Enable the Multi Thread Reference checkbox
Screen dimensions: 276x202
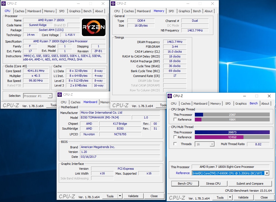pyautogui.click(x=175, y=137)
